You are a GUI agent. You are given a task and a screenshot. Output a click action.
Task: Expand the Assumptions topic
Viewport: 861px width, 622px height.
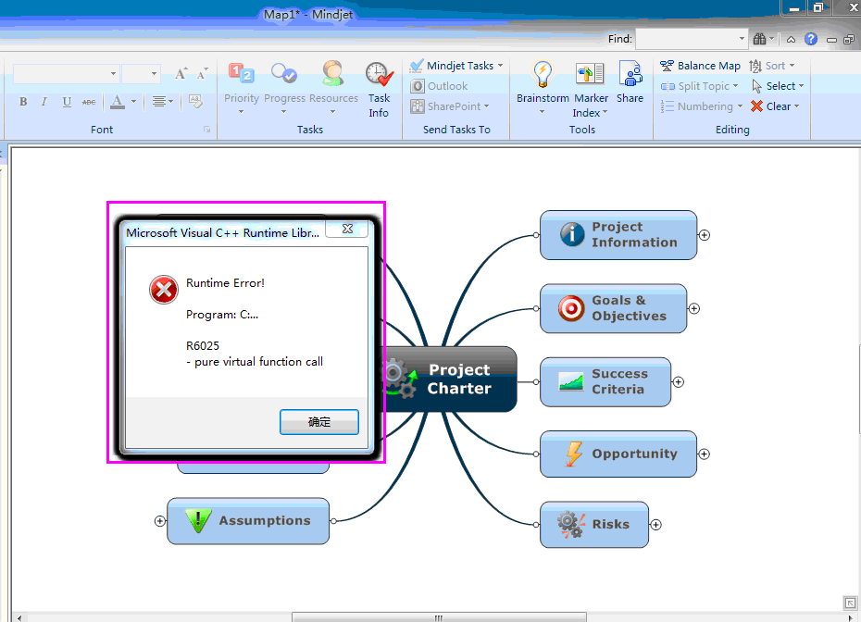(160, 521)
